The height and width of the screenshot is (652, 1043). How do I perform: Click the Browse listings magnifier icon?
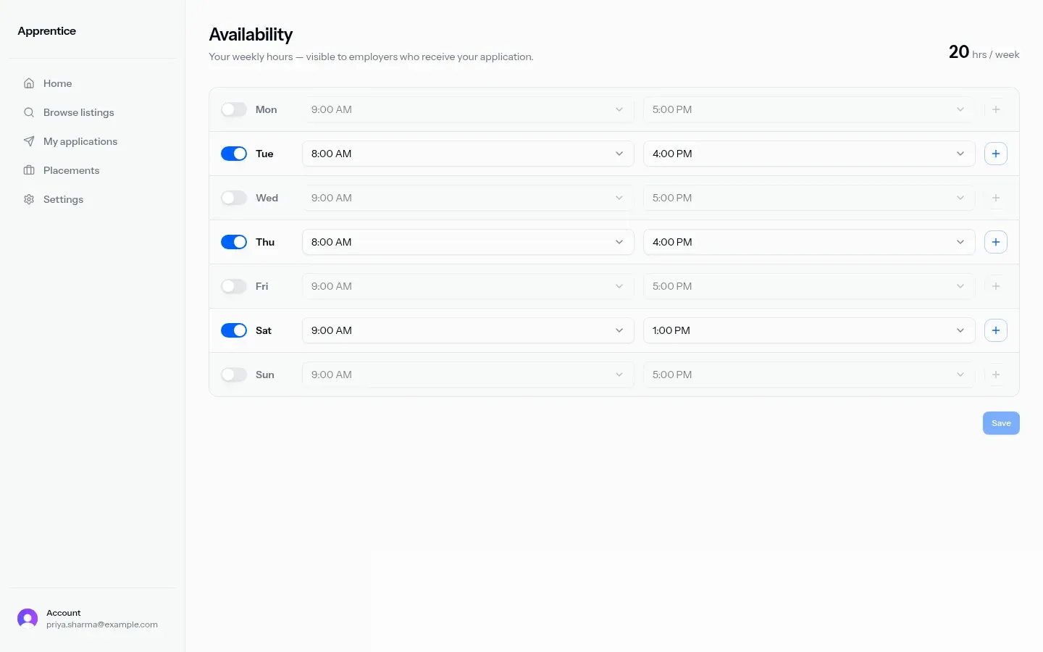pyautogui.click(x=29, y=112)
